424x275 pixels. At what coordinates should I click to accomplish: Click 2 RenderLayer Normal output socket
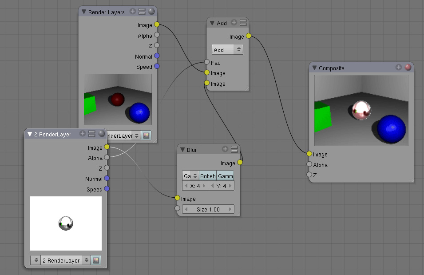click(107, 178)
